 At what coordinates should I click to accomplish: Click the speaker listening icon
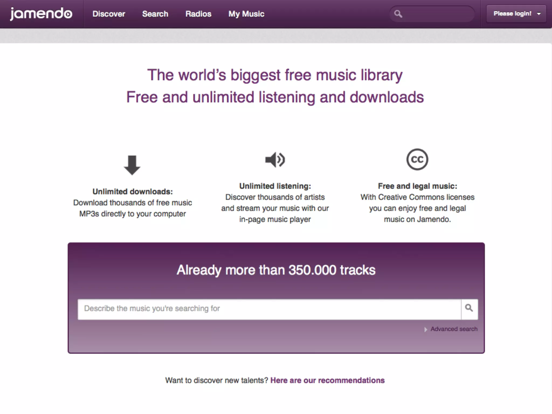coord(275,160)
